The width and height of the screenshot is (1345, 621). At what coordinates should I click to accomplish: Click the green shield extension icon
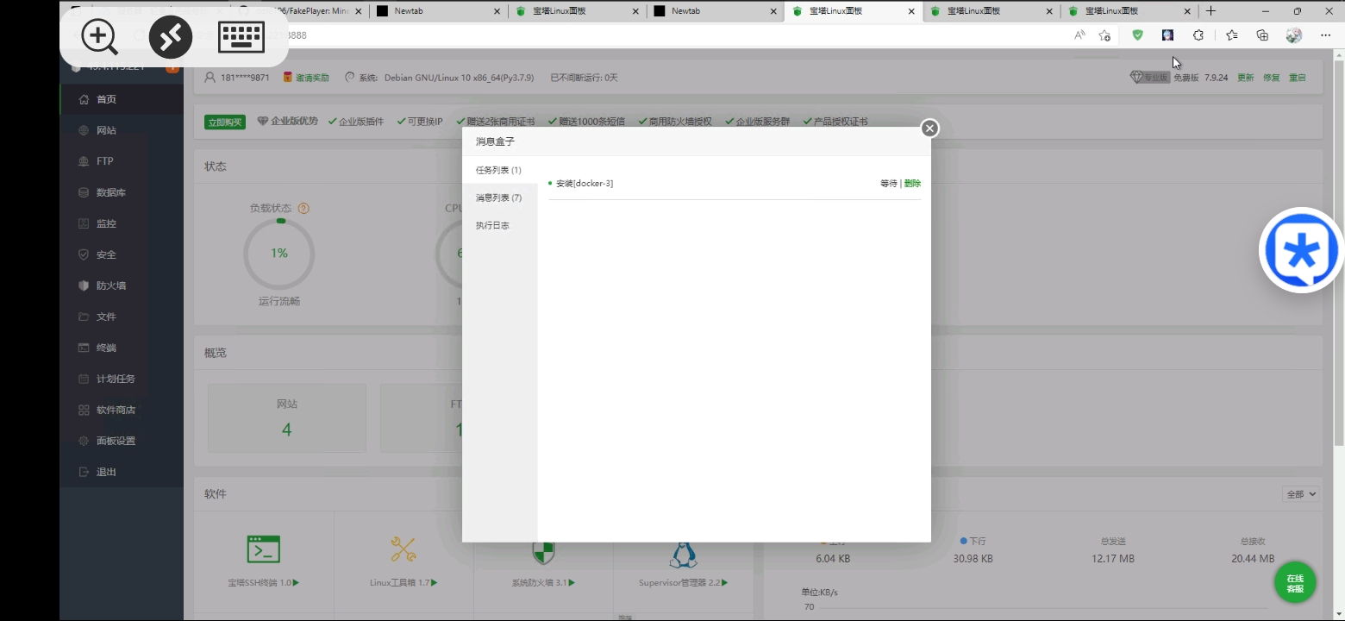[1138, 35]
